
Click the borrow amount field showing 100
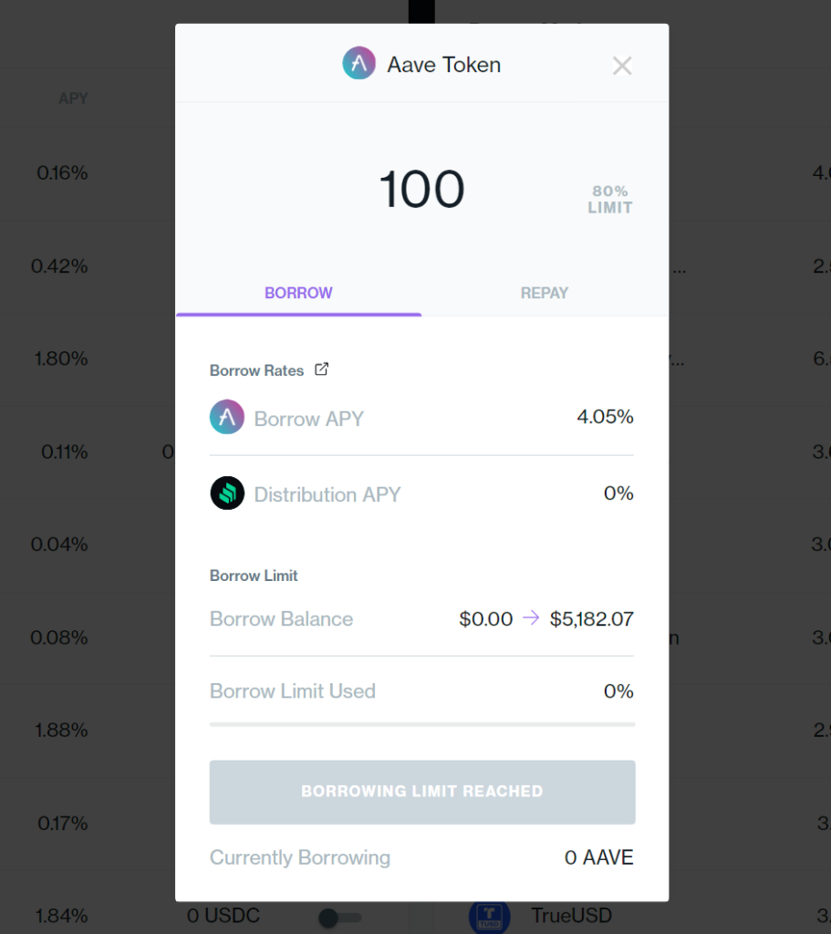tap(421, 190)
